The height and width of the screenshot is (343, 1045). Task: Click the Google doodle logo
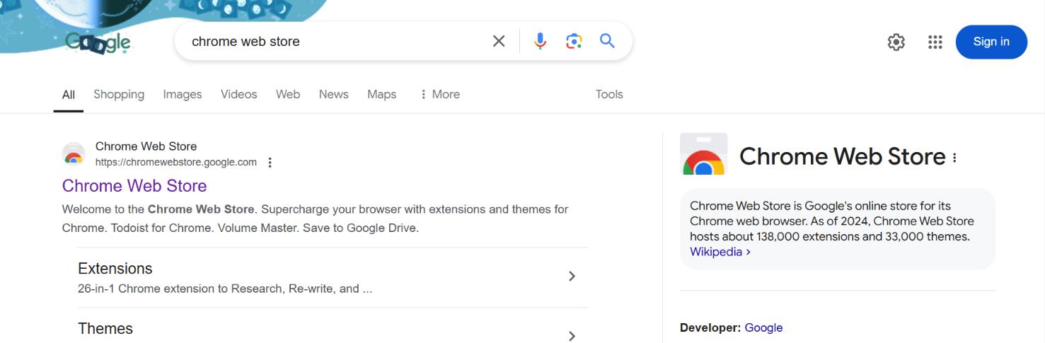point(98,42)
